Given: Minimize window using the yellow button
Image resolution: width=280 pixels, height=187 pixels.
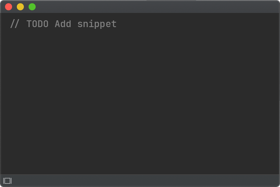Looking at the screenshot, I should coord(20,7).
